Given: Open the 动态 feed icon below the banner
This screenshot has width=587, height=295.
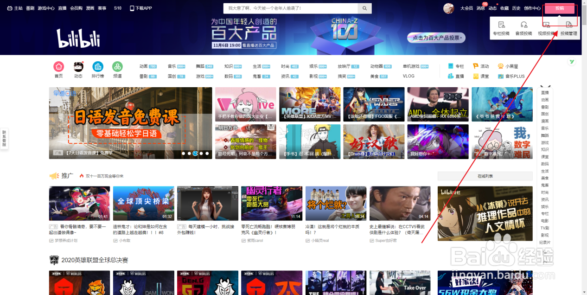Looking at the screenshot, I should point(78,67).
